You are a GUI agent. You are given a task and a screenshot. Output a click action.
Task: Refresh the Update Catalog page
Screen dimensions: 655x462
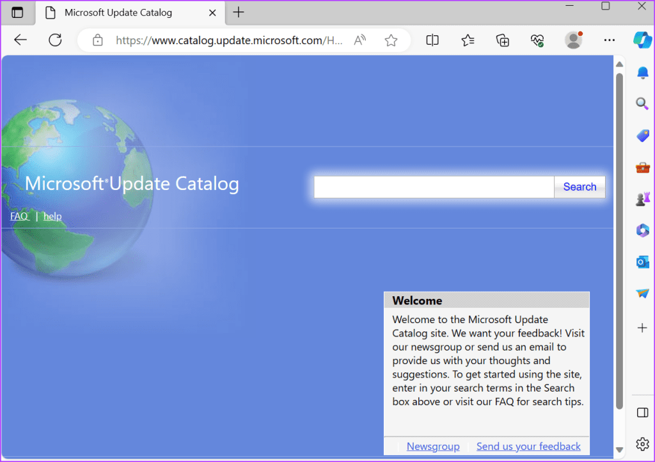pyautogui.click(x=55, y=40)
